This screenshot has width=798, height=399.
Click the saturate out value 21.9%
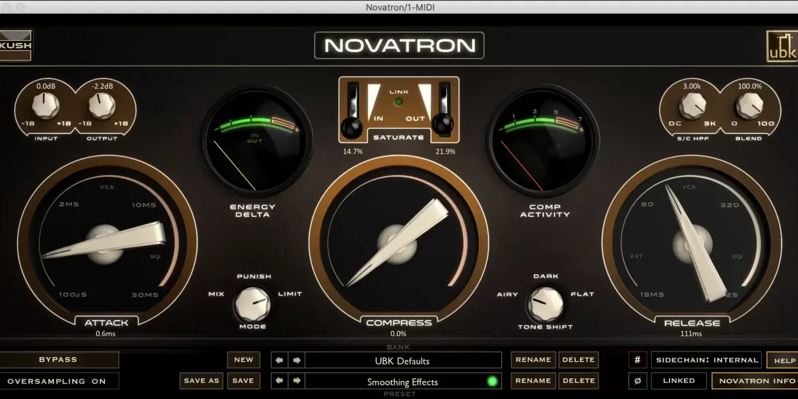click(446, 152)
